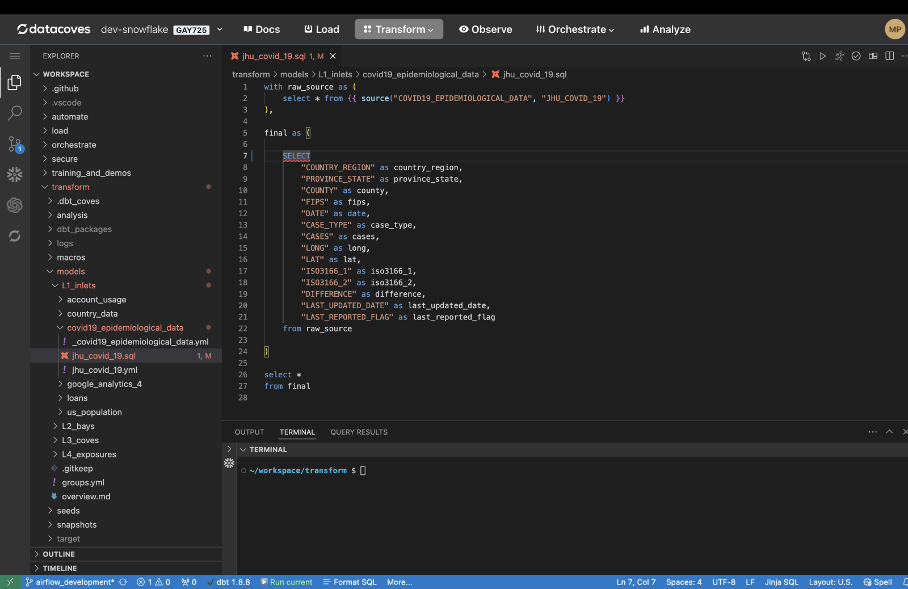Open the jhu_covid_19.yml file

(x=104, y=370)
